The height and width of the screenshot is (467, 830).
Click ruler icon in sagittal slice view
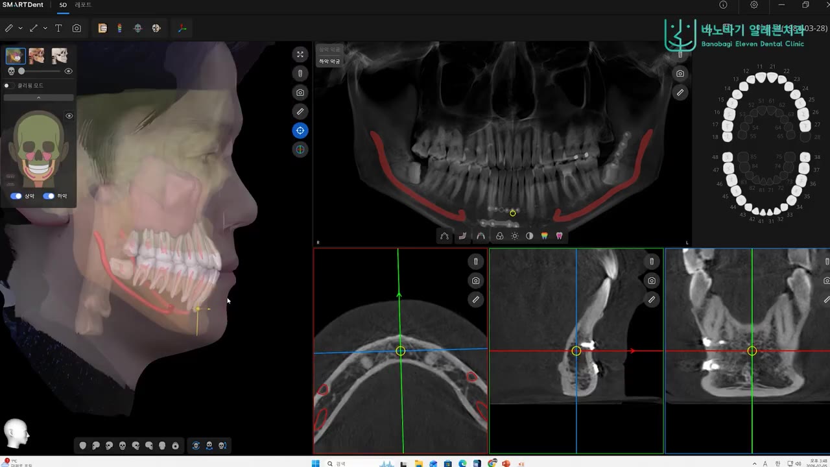pyautogui.click(x=652, y=300)
